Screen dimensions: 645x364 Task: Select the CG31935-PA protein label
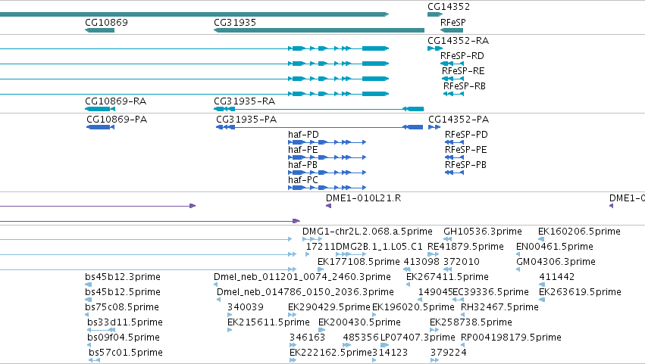pyautogui.click(x=246, y=119)
